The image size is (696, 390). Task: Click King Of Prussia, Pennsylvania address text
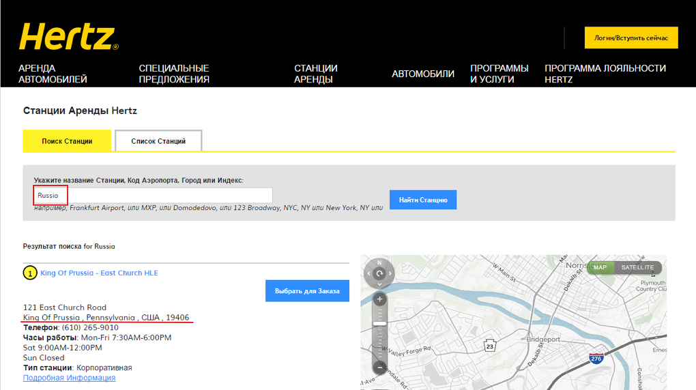click(x=106, y=317)
